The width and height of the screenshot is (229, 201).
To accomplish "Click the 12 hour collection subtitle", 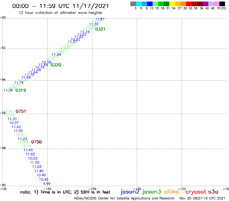I will point(60,13).
